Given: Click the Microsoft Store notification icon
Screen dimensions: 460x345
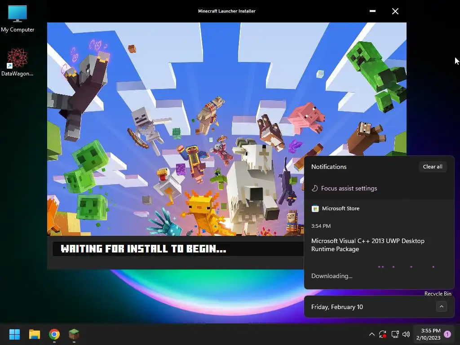Looking at the screenshot, I should coord(315,208).
